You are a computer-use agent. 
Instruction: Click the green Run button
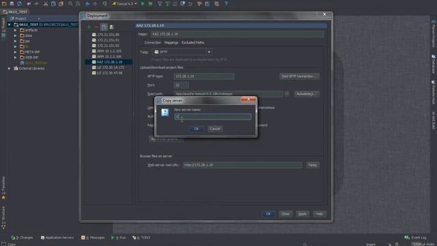pyautogui.click(x=143, y=3)
